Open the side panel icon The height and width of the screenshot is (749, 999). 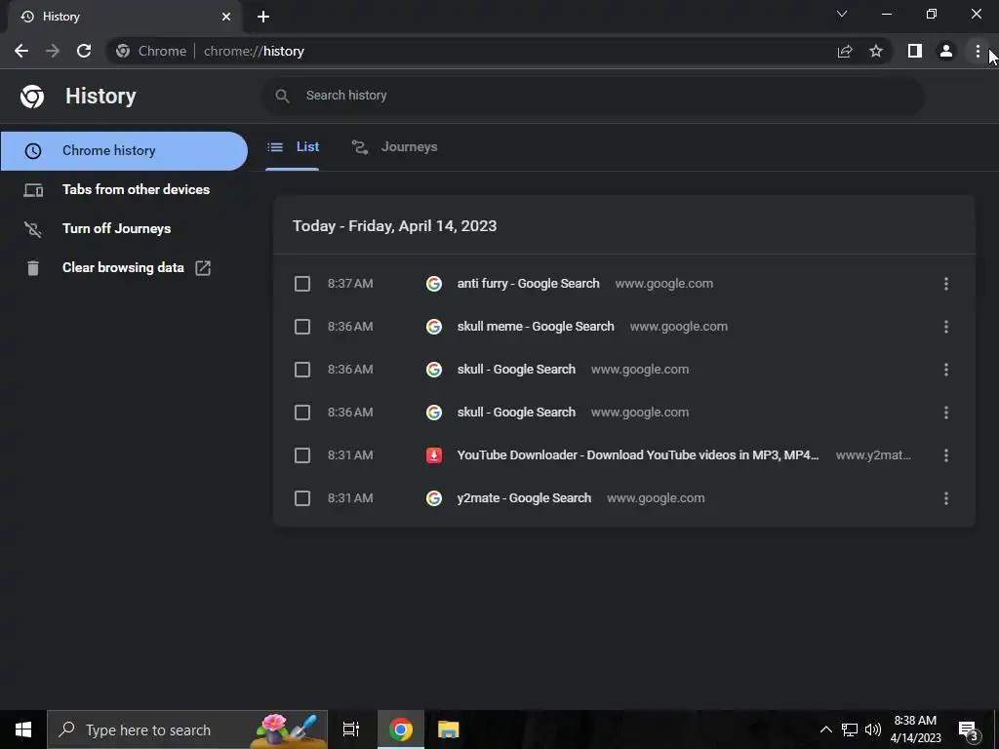click(x=915, y=51)
